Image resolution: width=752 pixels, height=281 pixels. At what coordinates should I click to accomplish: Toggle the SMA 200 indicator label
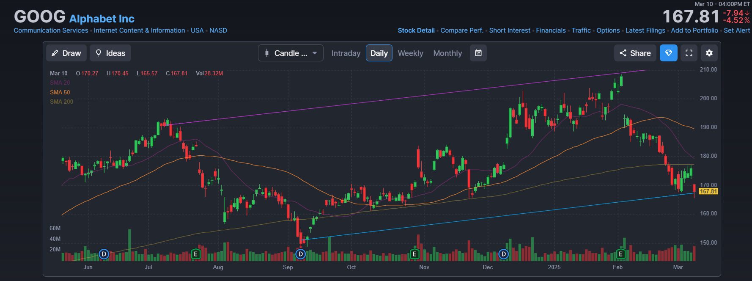pyautogui.click(x=61, y=102)
